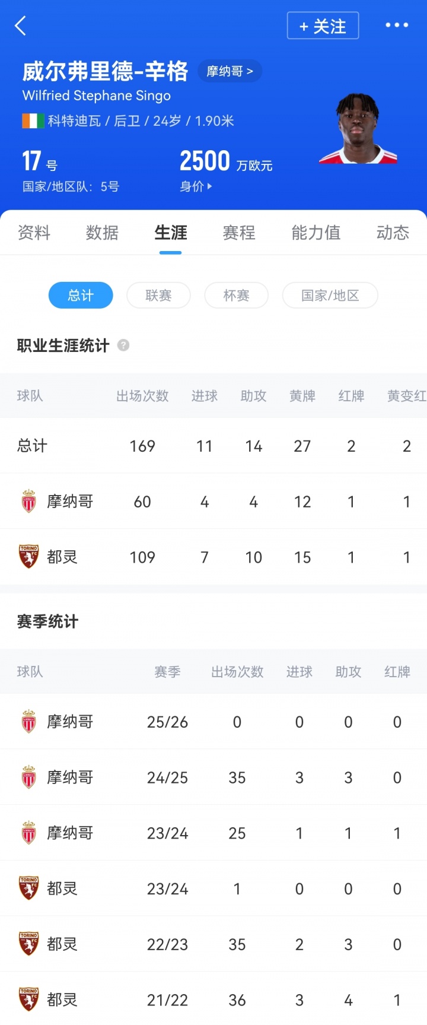Switch to the 能力值 tab
This screenshot has width=427, height=1025.
316,233
